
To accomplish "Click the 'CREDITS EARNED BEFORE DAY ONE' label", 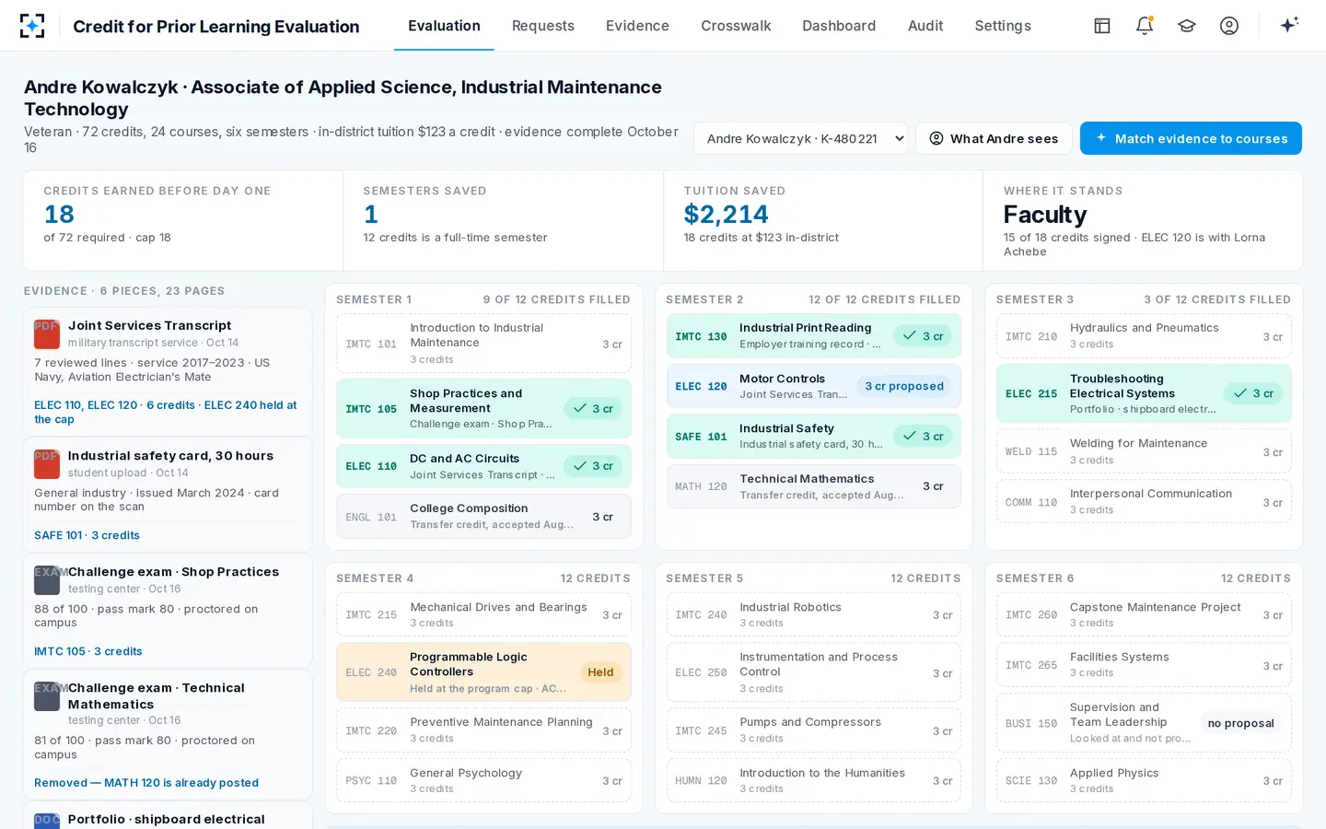I will [x=157, y=191].
